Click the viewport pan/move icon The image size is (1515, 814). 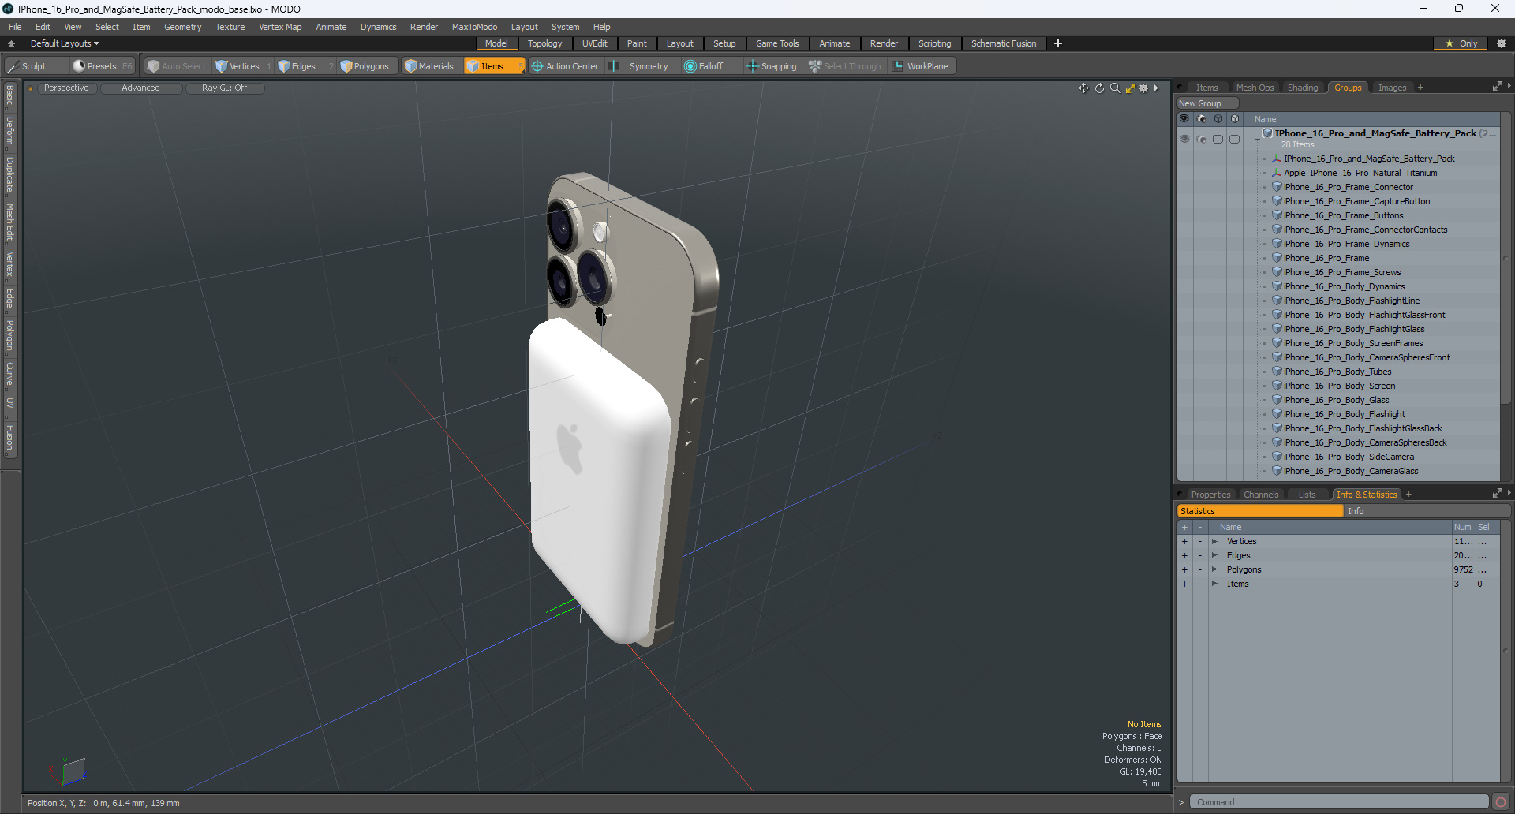pyautogui.click(x=1083, y=88)
